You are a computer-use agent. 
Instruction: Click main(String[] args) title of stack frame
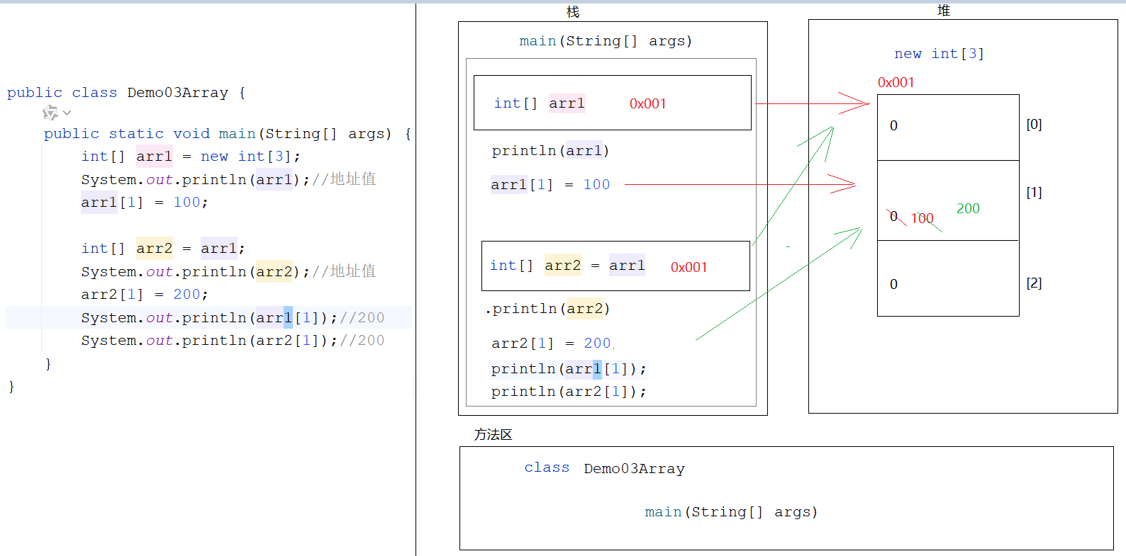[x=606, y=41]
